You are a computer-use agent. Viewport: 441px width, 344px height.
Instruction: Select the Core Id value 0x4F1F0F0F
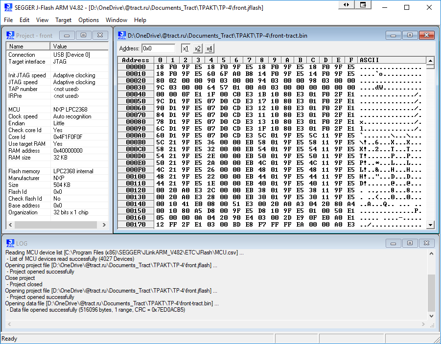tap(68, 137)
